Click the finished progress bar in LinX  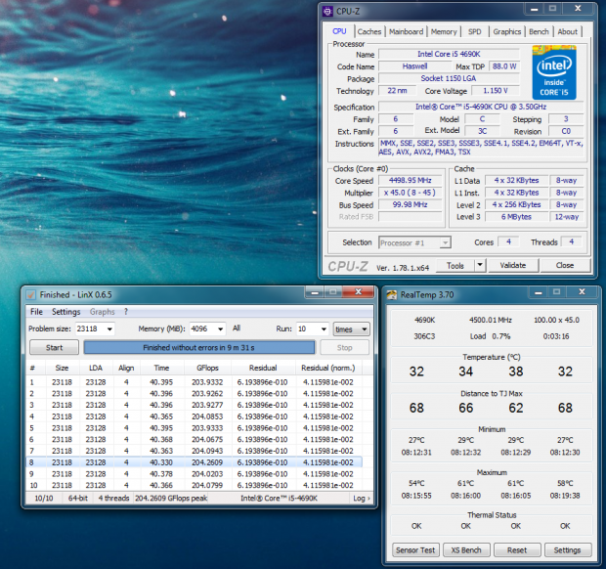coord(199,347)
